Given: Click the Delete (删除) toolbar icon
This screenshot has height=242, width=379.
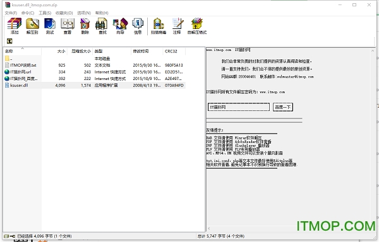Looking at the screenshot, I should click(85, 26).
